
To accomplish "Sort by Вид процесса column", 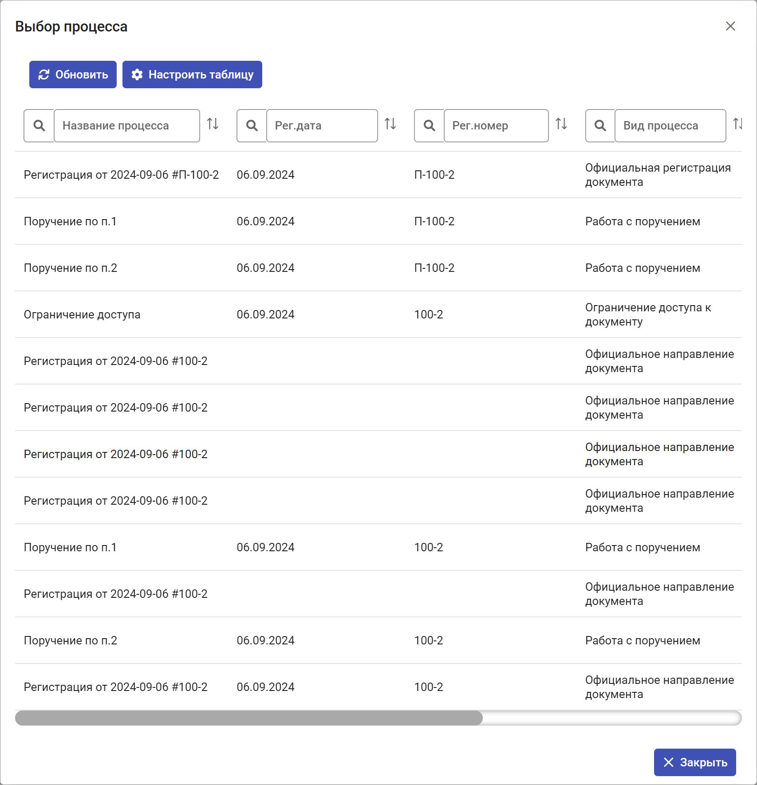I will 737,124.
